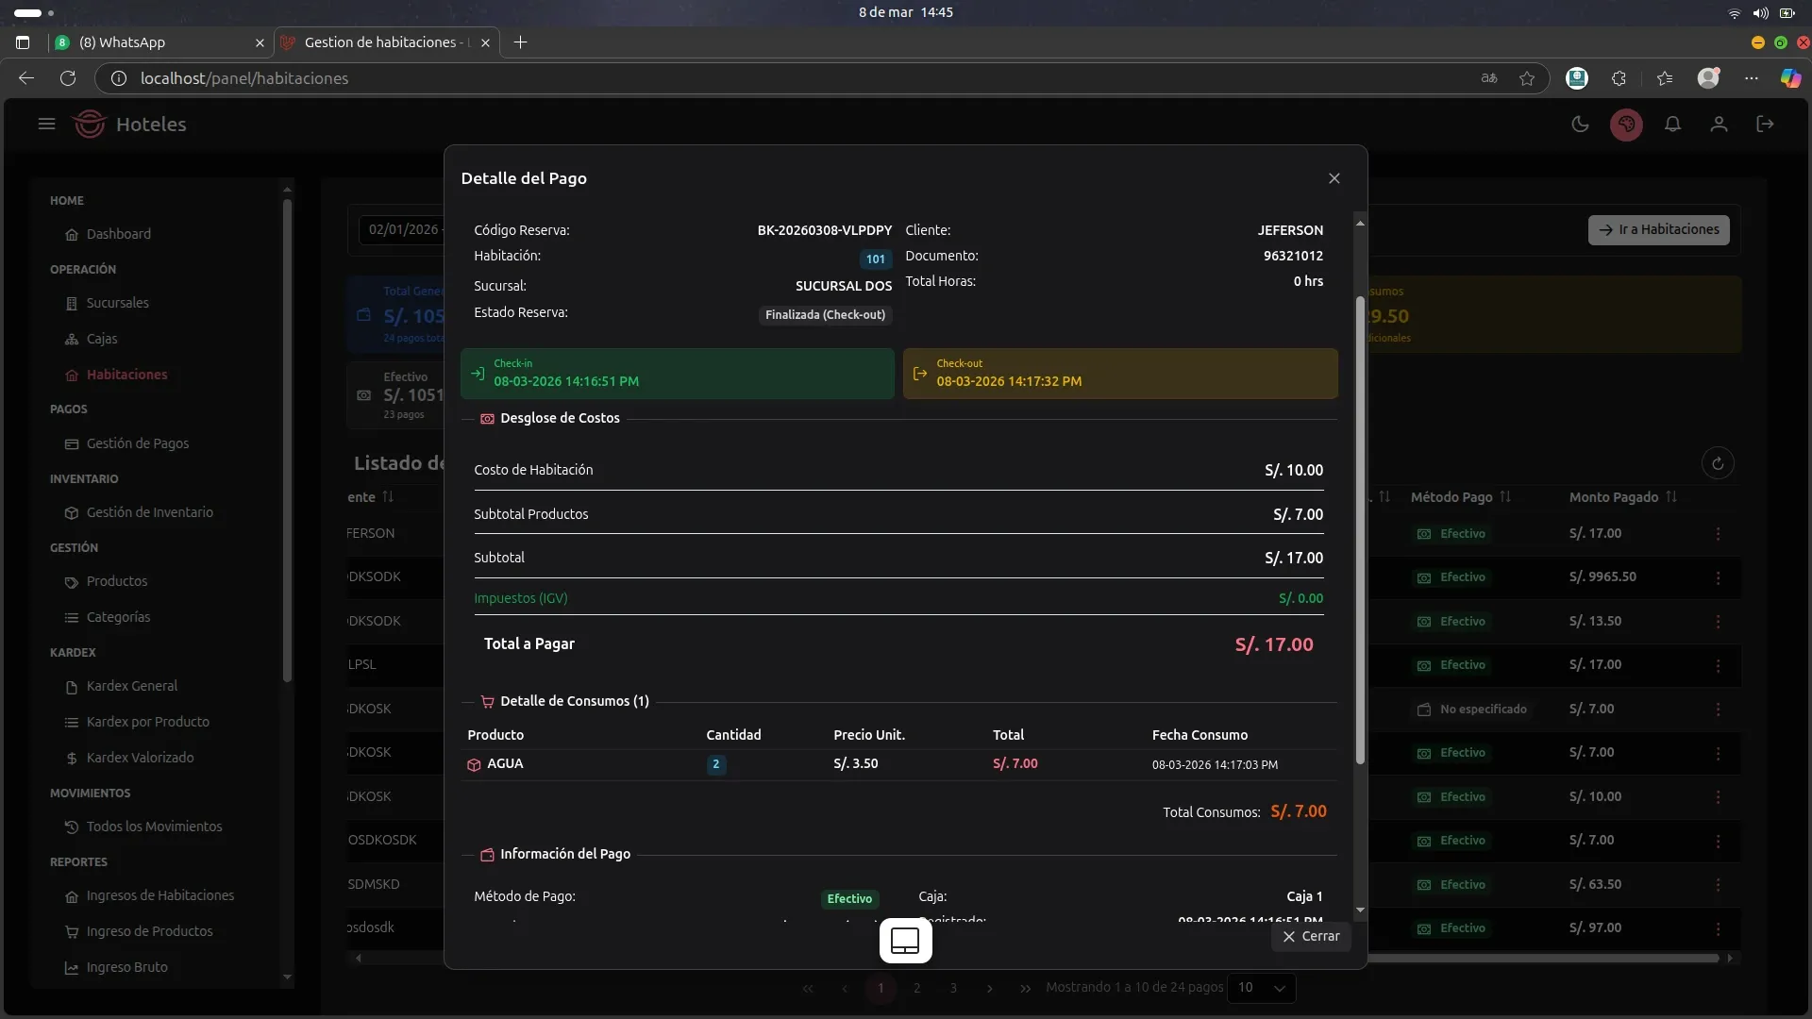Open the notifications bell

[x=1672, y=125]
